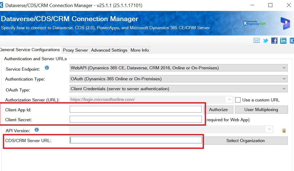Switch to the Proxy Server tab

click(75, 50)
